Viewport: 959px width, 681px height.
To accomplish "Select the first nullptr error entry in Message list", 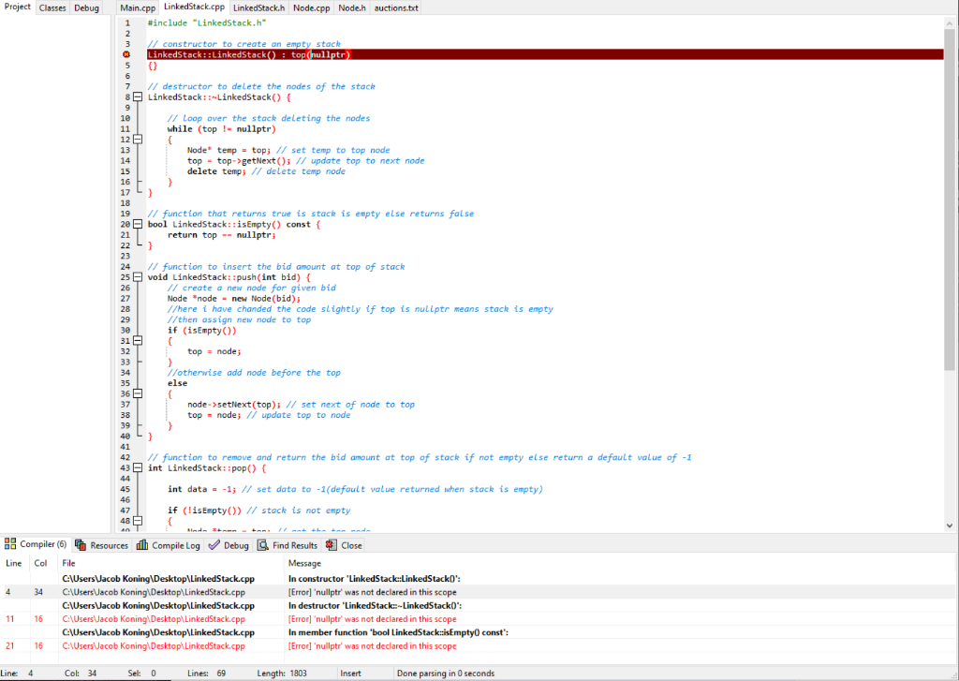I will click(x=375, y=592).
